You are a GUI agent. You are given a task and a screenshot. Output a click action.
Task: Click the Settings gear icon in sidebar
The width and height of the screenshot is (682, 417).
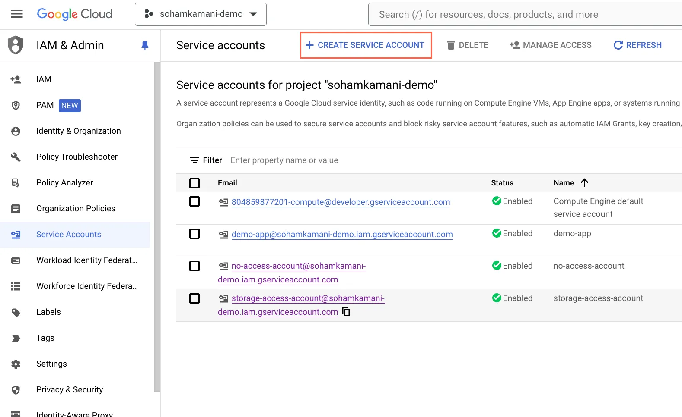[16, 364]
